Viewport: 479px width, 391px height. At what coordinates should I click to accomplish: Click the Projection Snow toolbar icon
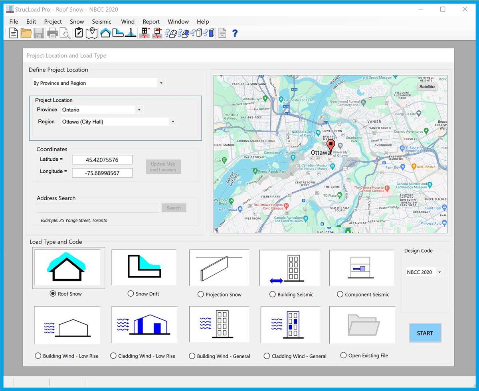coord(131,33)
